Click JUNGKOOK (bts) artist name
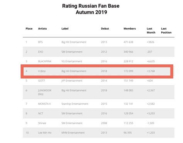Screen dimensions: 183x143 pos(45,92)
